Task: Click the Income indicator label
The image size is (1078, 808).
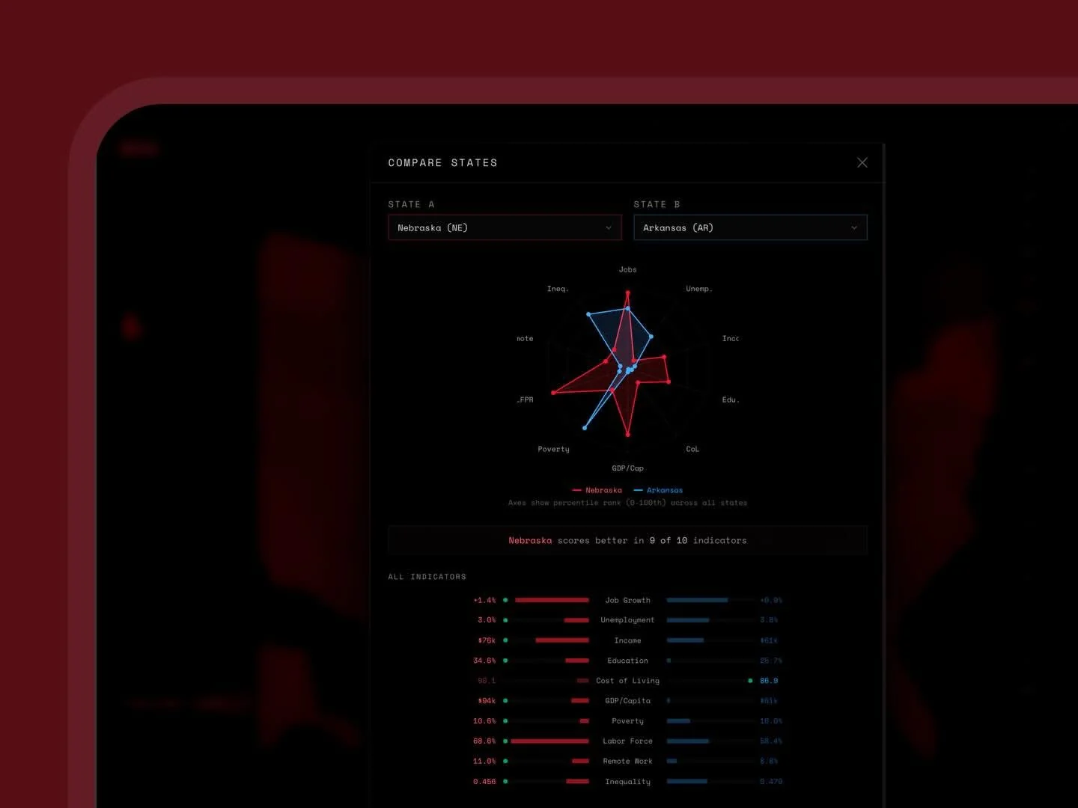Action: 627,640
